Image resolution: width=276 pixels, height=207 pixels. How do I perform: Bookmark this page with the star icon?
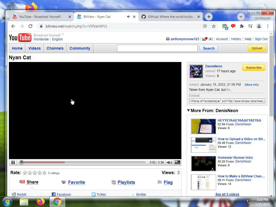tap(214, 26)
